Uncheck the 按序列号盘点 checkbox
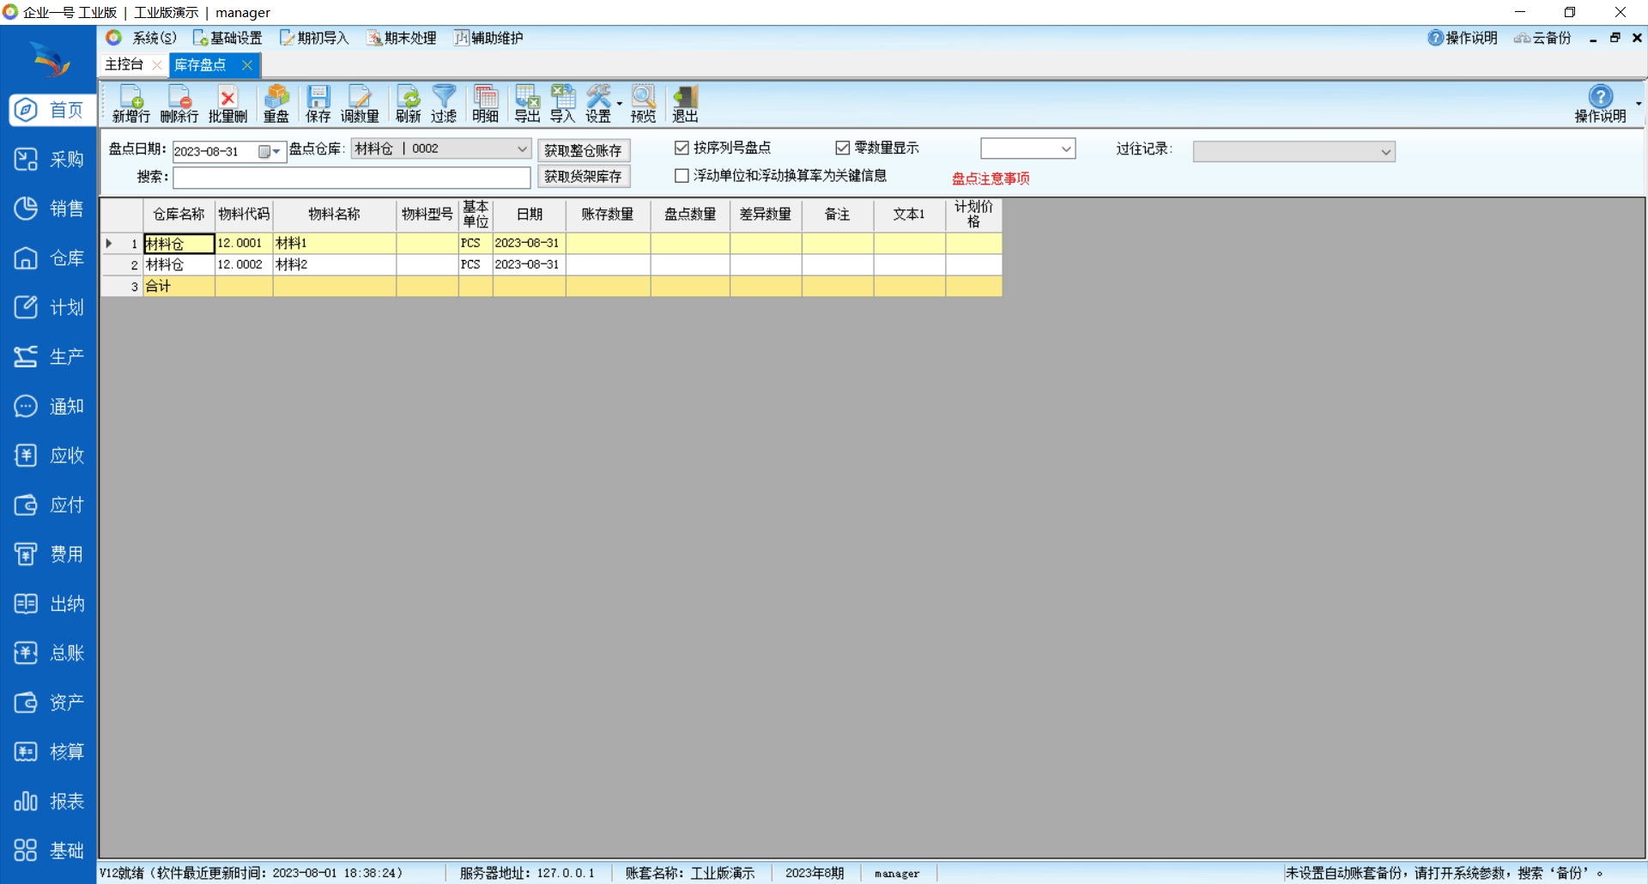This screenshot has width=1648, height=884. (x=682, y=148)
